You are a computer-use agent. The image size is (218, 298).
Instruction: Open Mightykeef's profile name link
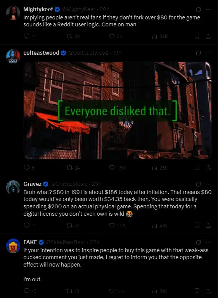point(38,9)
